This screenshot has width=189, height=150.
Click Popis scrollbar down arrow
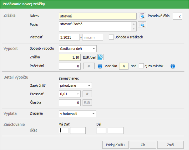[134, 29]
